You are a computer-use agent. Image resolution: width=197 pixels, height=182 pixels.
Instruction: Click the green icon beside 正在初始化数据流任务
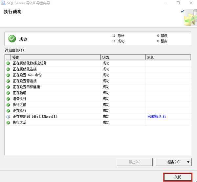8,63
